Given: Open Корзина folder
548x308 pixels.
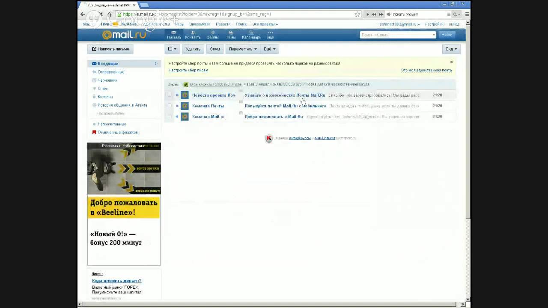Looking at the screenshot, I should click(x=105, y=97).
